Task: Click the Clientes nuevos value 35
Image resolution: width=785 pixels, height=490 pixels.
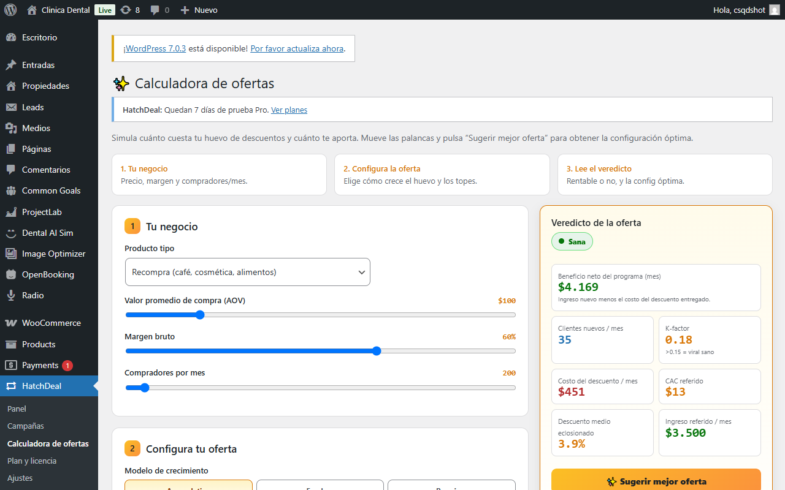Action: point(565,339)
